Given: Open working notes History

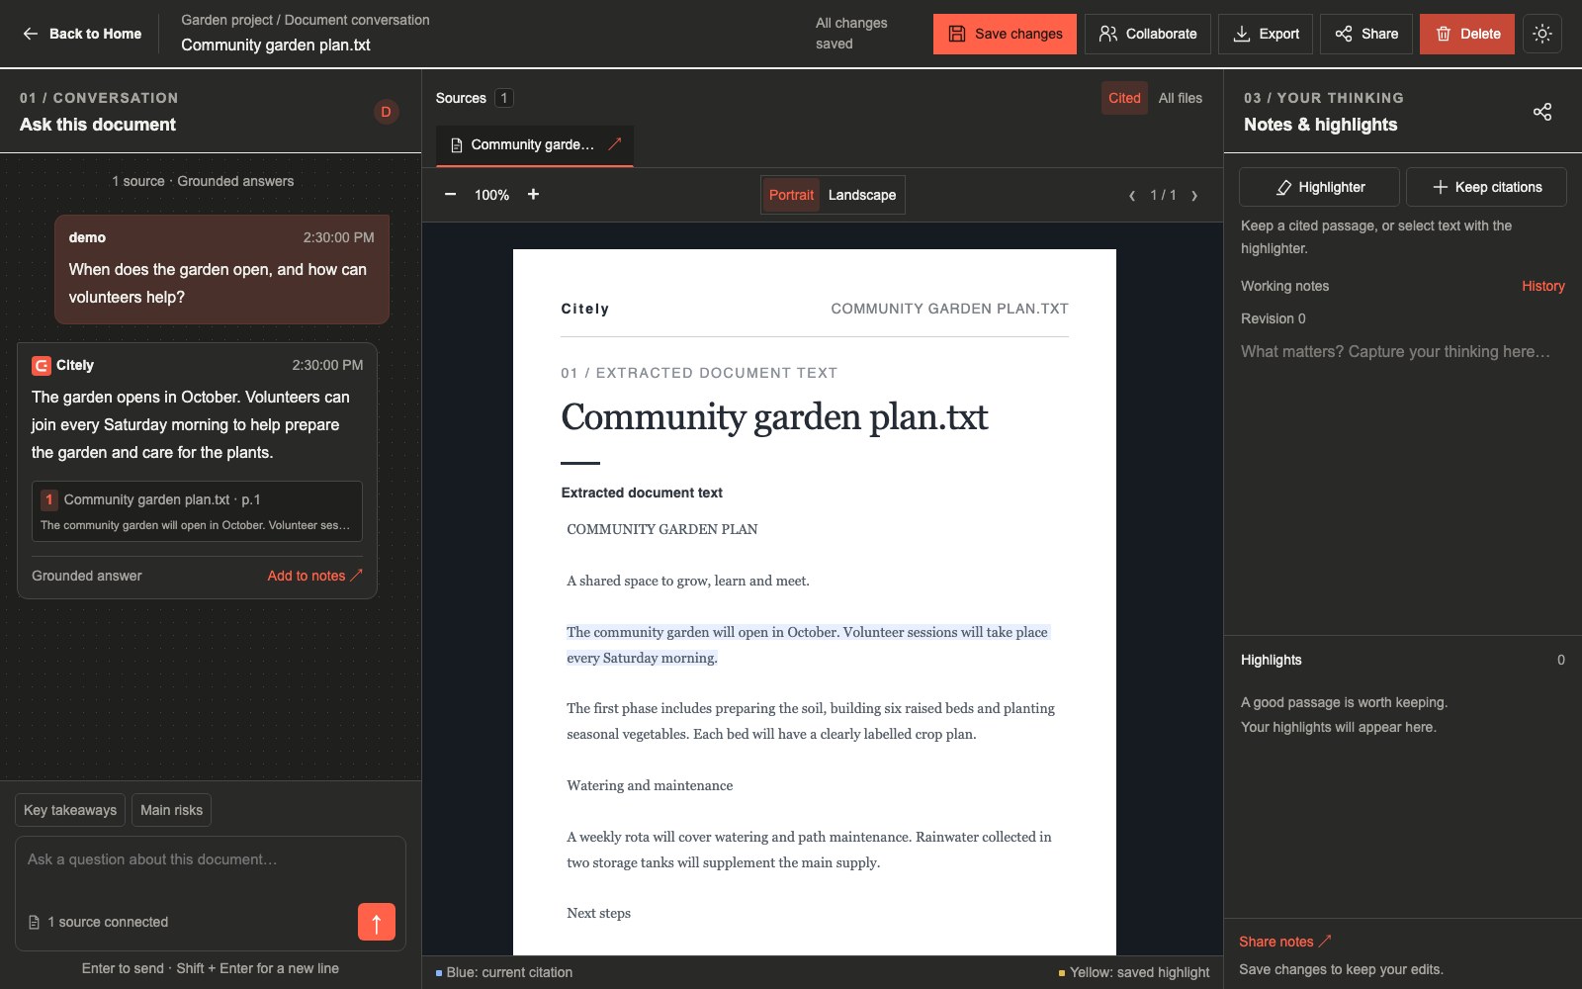Looking at the screenshot, I should tap(1542, 286).
